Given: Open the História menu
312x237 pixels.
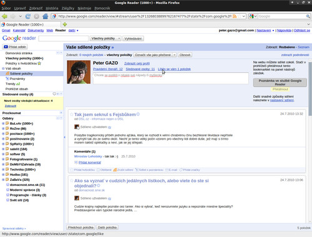Looking at the screenshot, I should tap(52, 8).
